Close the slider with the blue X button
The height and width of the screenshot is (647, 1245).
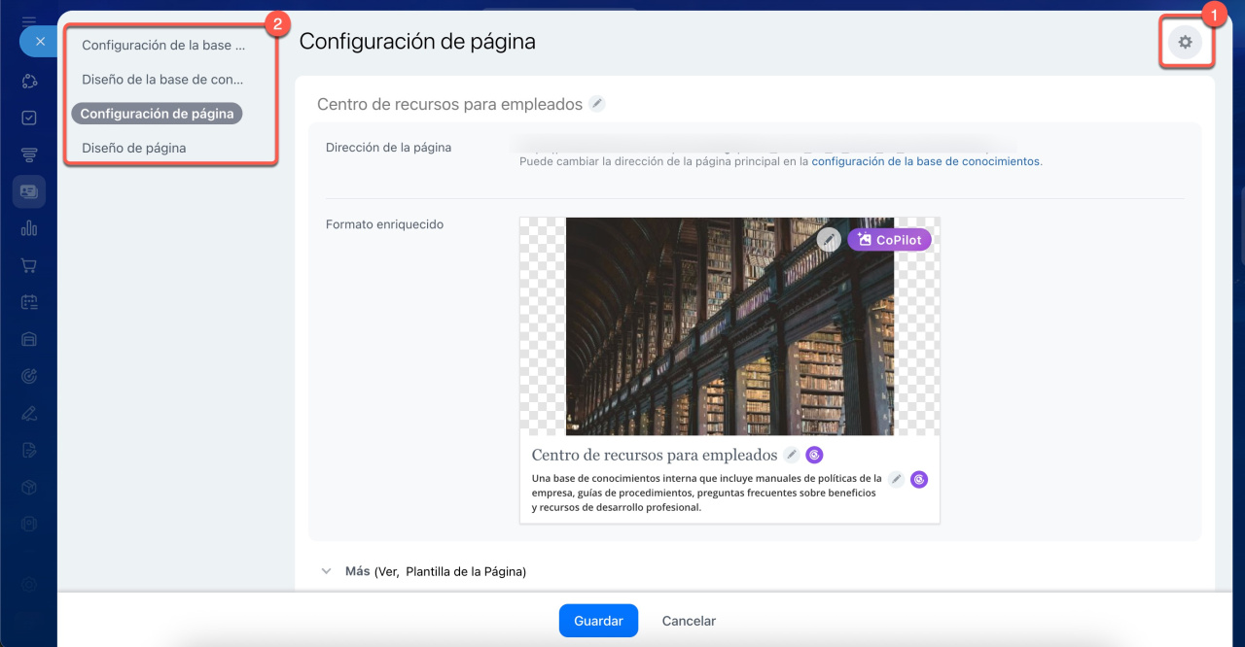40,42
